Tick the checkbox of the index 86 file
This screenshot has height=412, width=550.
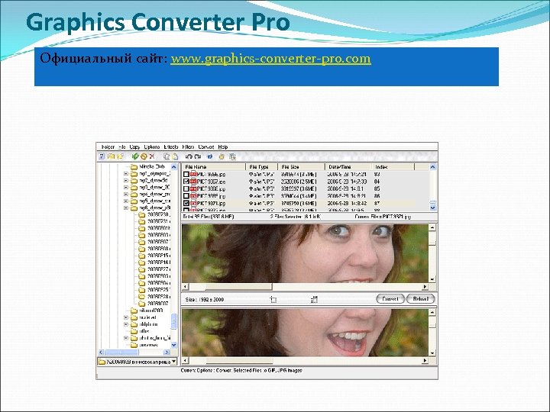186,196
